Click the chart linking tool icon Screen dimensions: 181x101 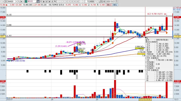coord(96,1)
